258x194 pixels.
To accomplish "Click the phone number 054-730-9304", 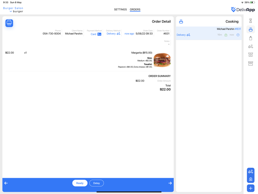I will click(x=52, y=34).
